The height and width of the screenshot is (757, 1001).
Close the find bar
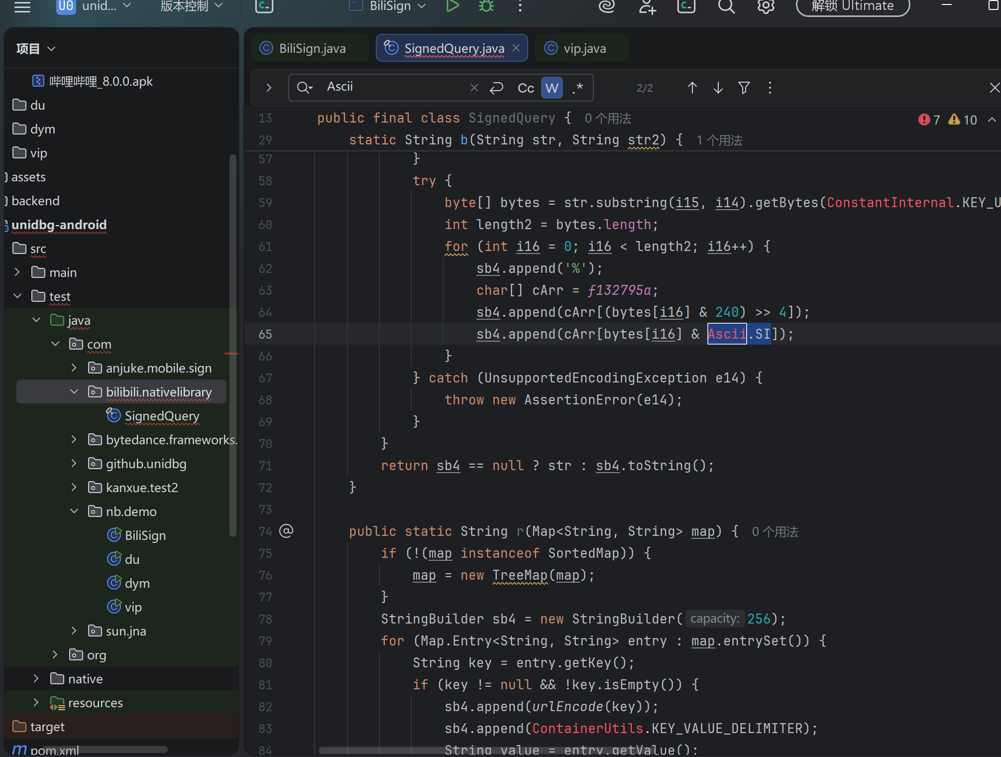tap(994, 88)
